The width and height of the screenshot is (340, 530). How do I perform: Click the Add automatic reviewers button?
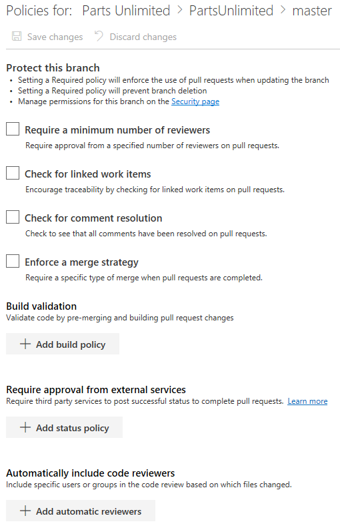pyautogui.click(x=81, y=511)
